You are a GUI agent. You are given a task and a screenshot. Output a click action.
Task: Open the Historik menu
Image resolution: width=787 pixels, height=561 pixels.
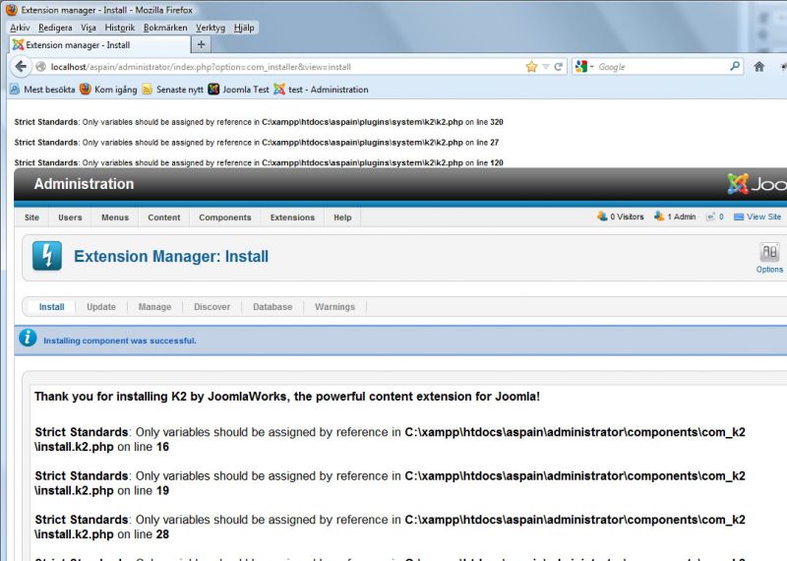(119, 28)
